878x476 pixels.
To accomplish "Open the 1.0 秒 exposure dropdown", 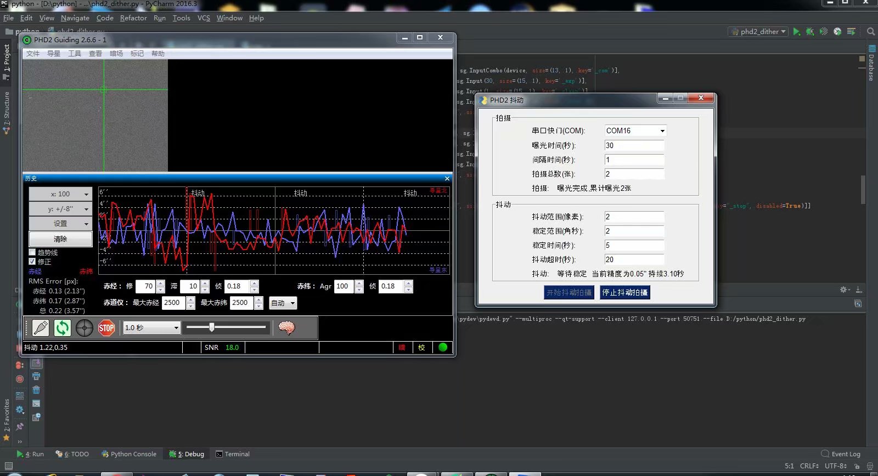I will 152,327.
